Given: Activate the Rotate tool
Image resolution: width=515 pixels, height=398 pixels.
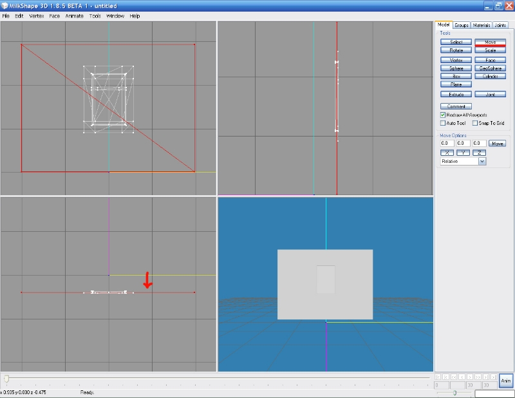Looking at the screenshot, I should click(456, 50).
